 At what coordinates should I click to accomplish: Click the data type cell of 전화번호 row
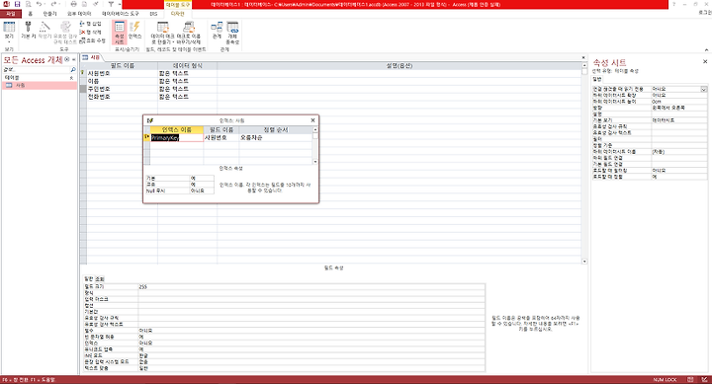[187, 97]
